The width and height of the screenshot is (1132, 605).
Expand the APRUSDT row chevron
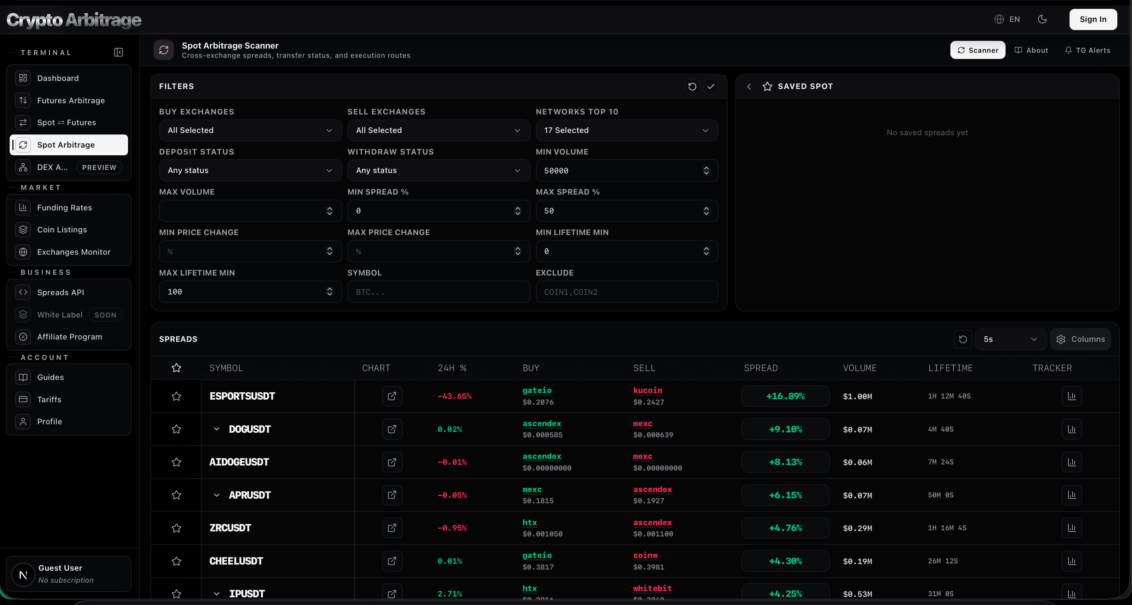216,495
